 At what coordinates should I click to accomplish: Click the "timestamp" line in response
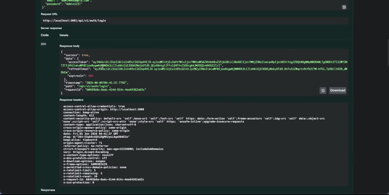coord(96,83)
